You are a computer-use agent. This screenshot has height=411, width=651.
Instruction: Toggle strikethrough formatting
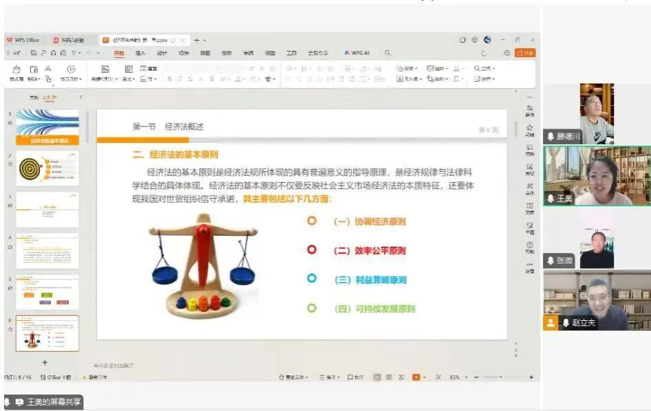pos(212,79)
